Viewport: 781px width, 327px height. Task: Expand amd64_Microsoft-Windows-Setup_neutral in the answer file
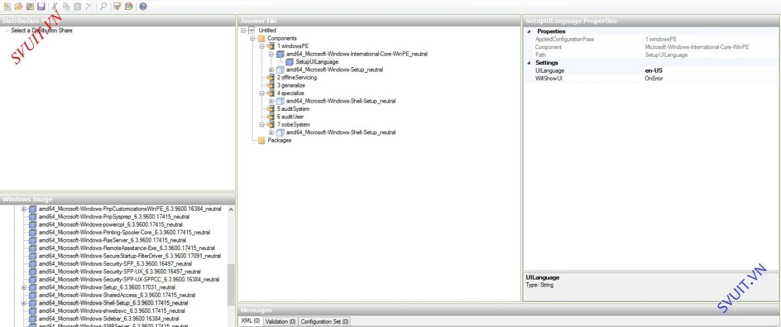(x=271, y=70)
